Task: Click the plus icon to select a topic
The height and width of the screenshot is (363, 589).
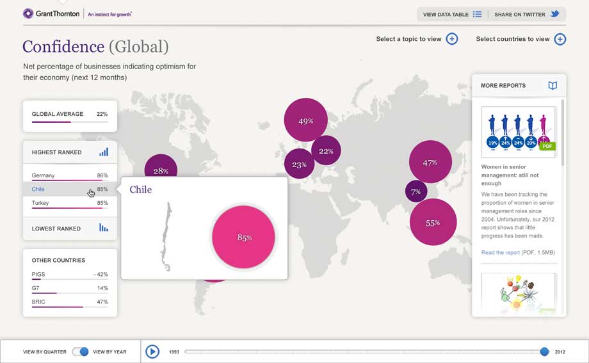Action: pyautogui.click(x=452, y=39)
